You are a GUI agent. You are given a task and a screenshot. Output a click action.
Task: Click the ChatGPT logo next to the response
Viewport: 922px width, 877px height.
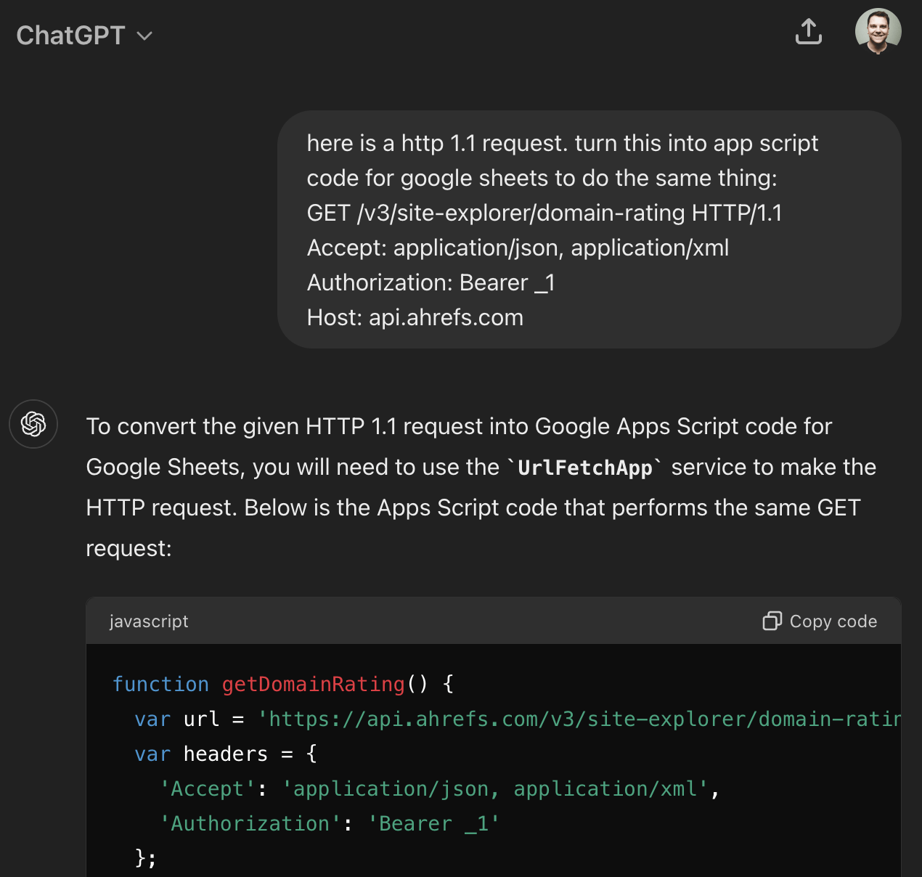(33, 424)
